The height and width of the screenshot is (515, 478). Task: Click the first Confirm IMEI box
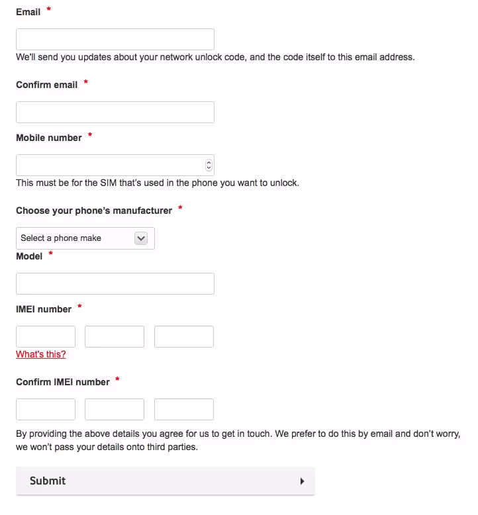click(46, 409)
